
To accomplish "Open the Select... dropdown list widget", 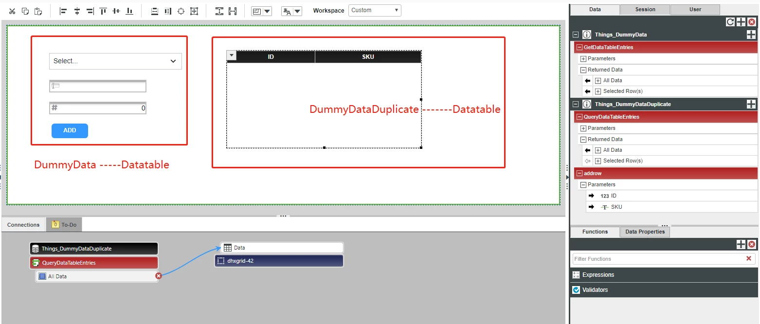I will [x=115, y=61].
